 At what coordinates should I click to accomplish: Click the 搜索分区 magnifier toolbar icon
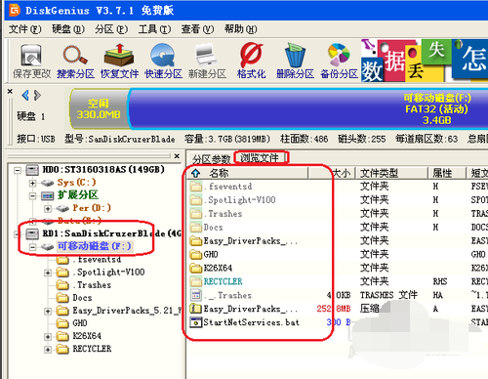[x=75, y=62]
